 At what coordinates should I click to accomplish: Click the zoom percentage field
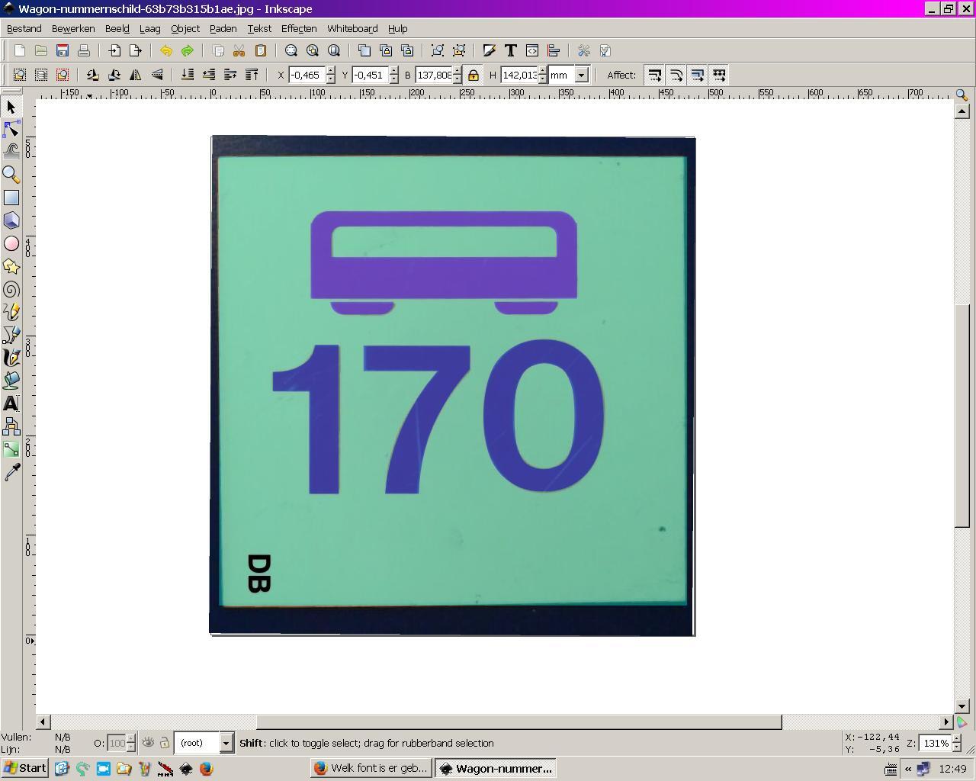(935, 743)
